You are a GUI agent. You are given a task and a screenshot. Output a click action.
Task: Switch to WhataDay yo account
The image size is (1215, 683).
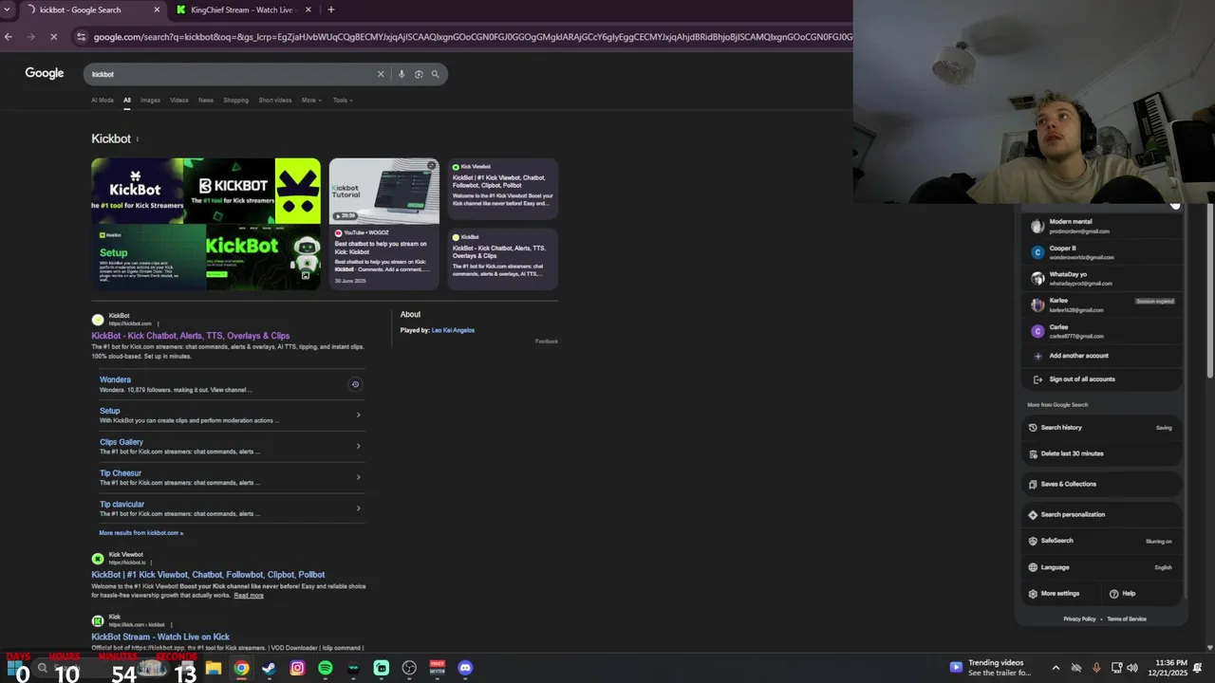pos(1103,279)
